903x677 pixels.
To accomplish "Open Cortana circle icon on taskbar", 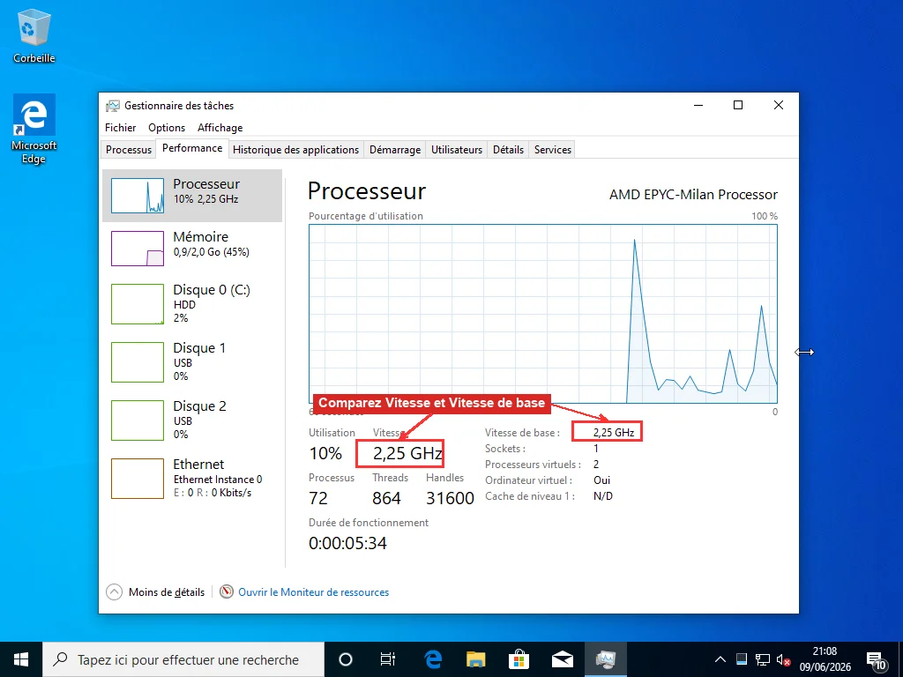I will pyautogui.click(x=345, y=659).
